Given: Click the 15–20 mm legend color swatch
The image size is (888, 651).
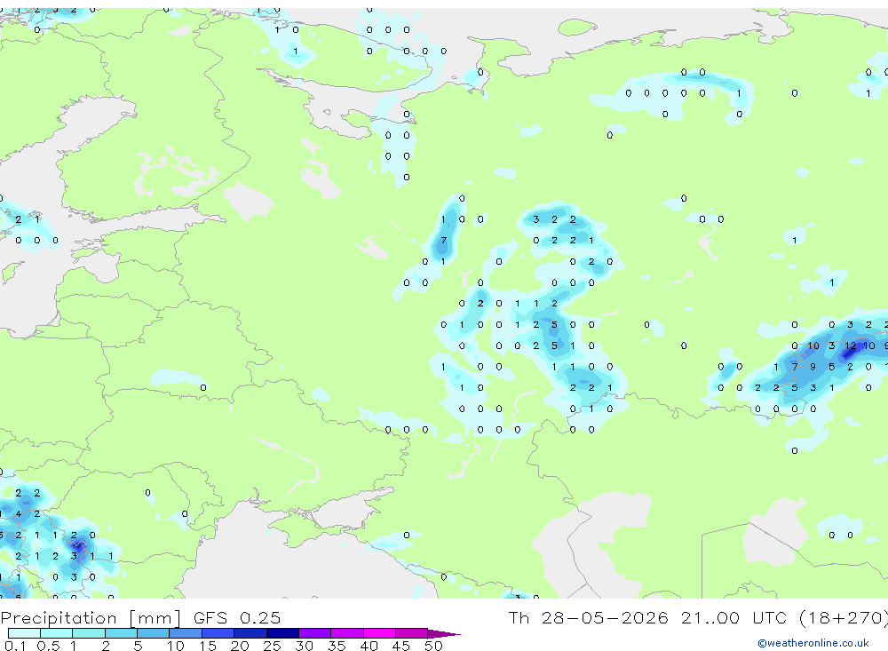Looking at the screenshot, I should pos(218,633).
